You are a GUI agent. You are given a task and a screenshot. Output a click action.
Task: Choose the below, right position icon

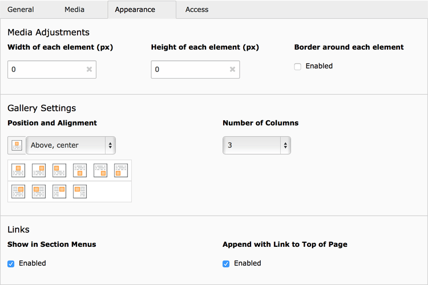[x=100, y=170]
